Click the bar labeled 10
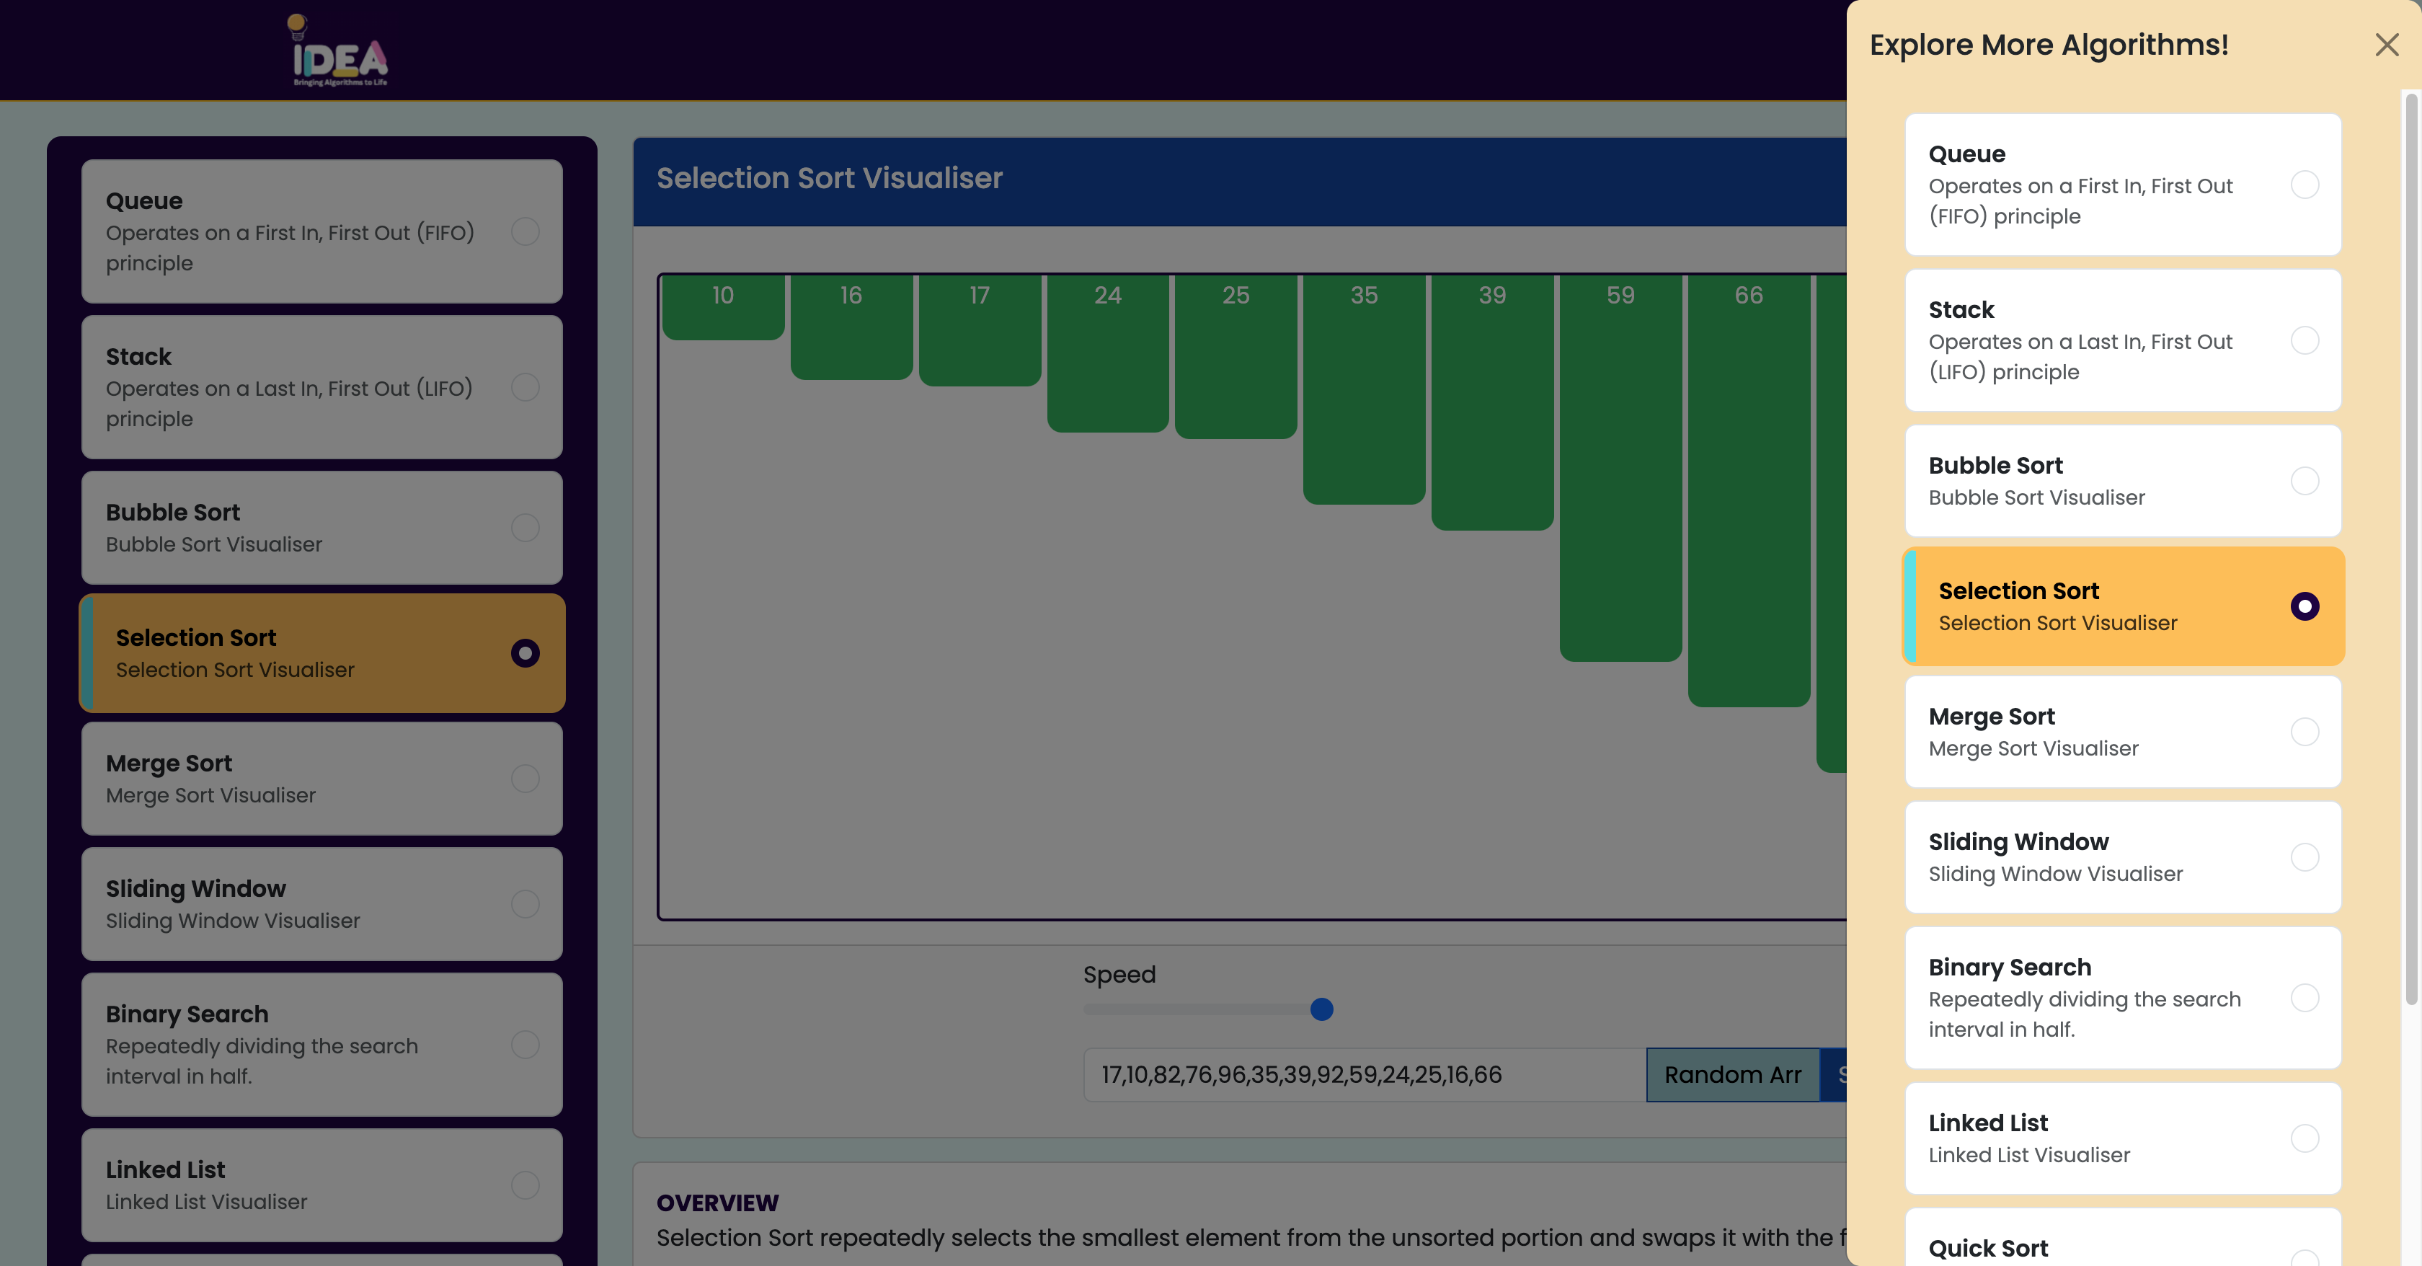The width and height of the screenshot is (2422, 1266). tap(723, 306)
